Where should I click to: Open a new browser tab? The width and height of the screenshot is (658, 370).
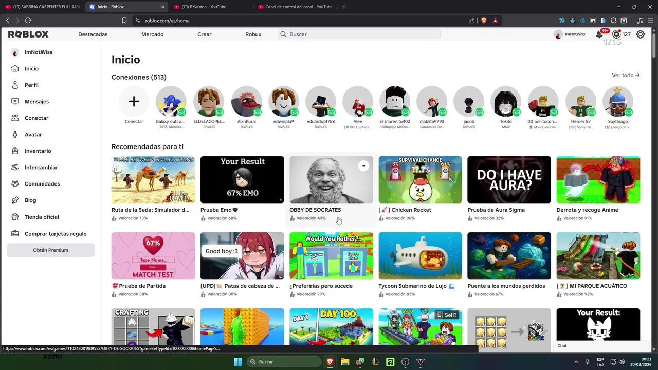coord(344,7)
